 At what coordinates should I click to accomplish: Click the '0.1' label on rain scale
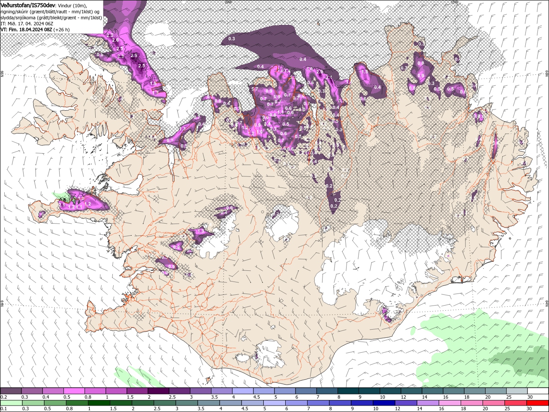pos(4,409)
